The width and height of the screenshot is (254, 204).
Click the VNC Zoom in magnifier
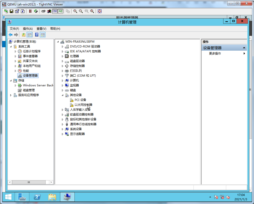(x=75, y=11)
